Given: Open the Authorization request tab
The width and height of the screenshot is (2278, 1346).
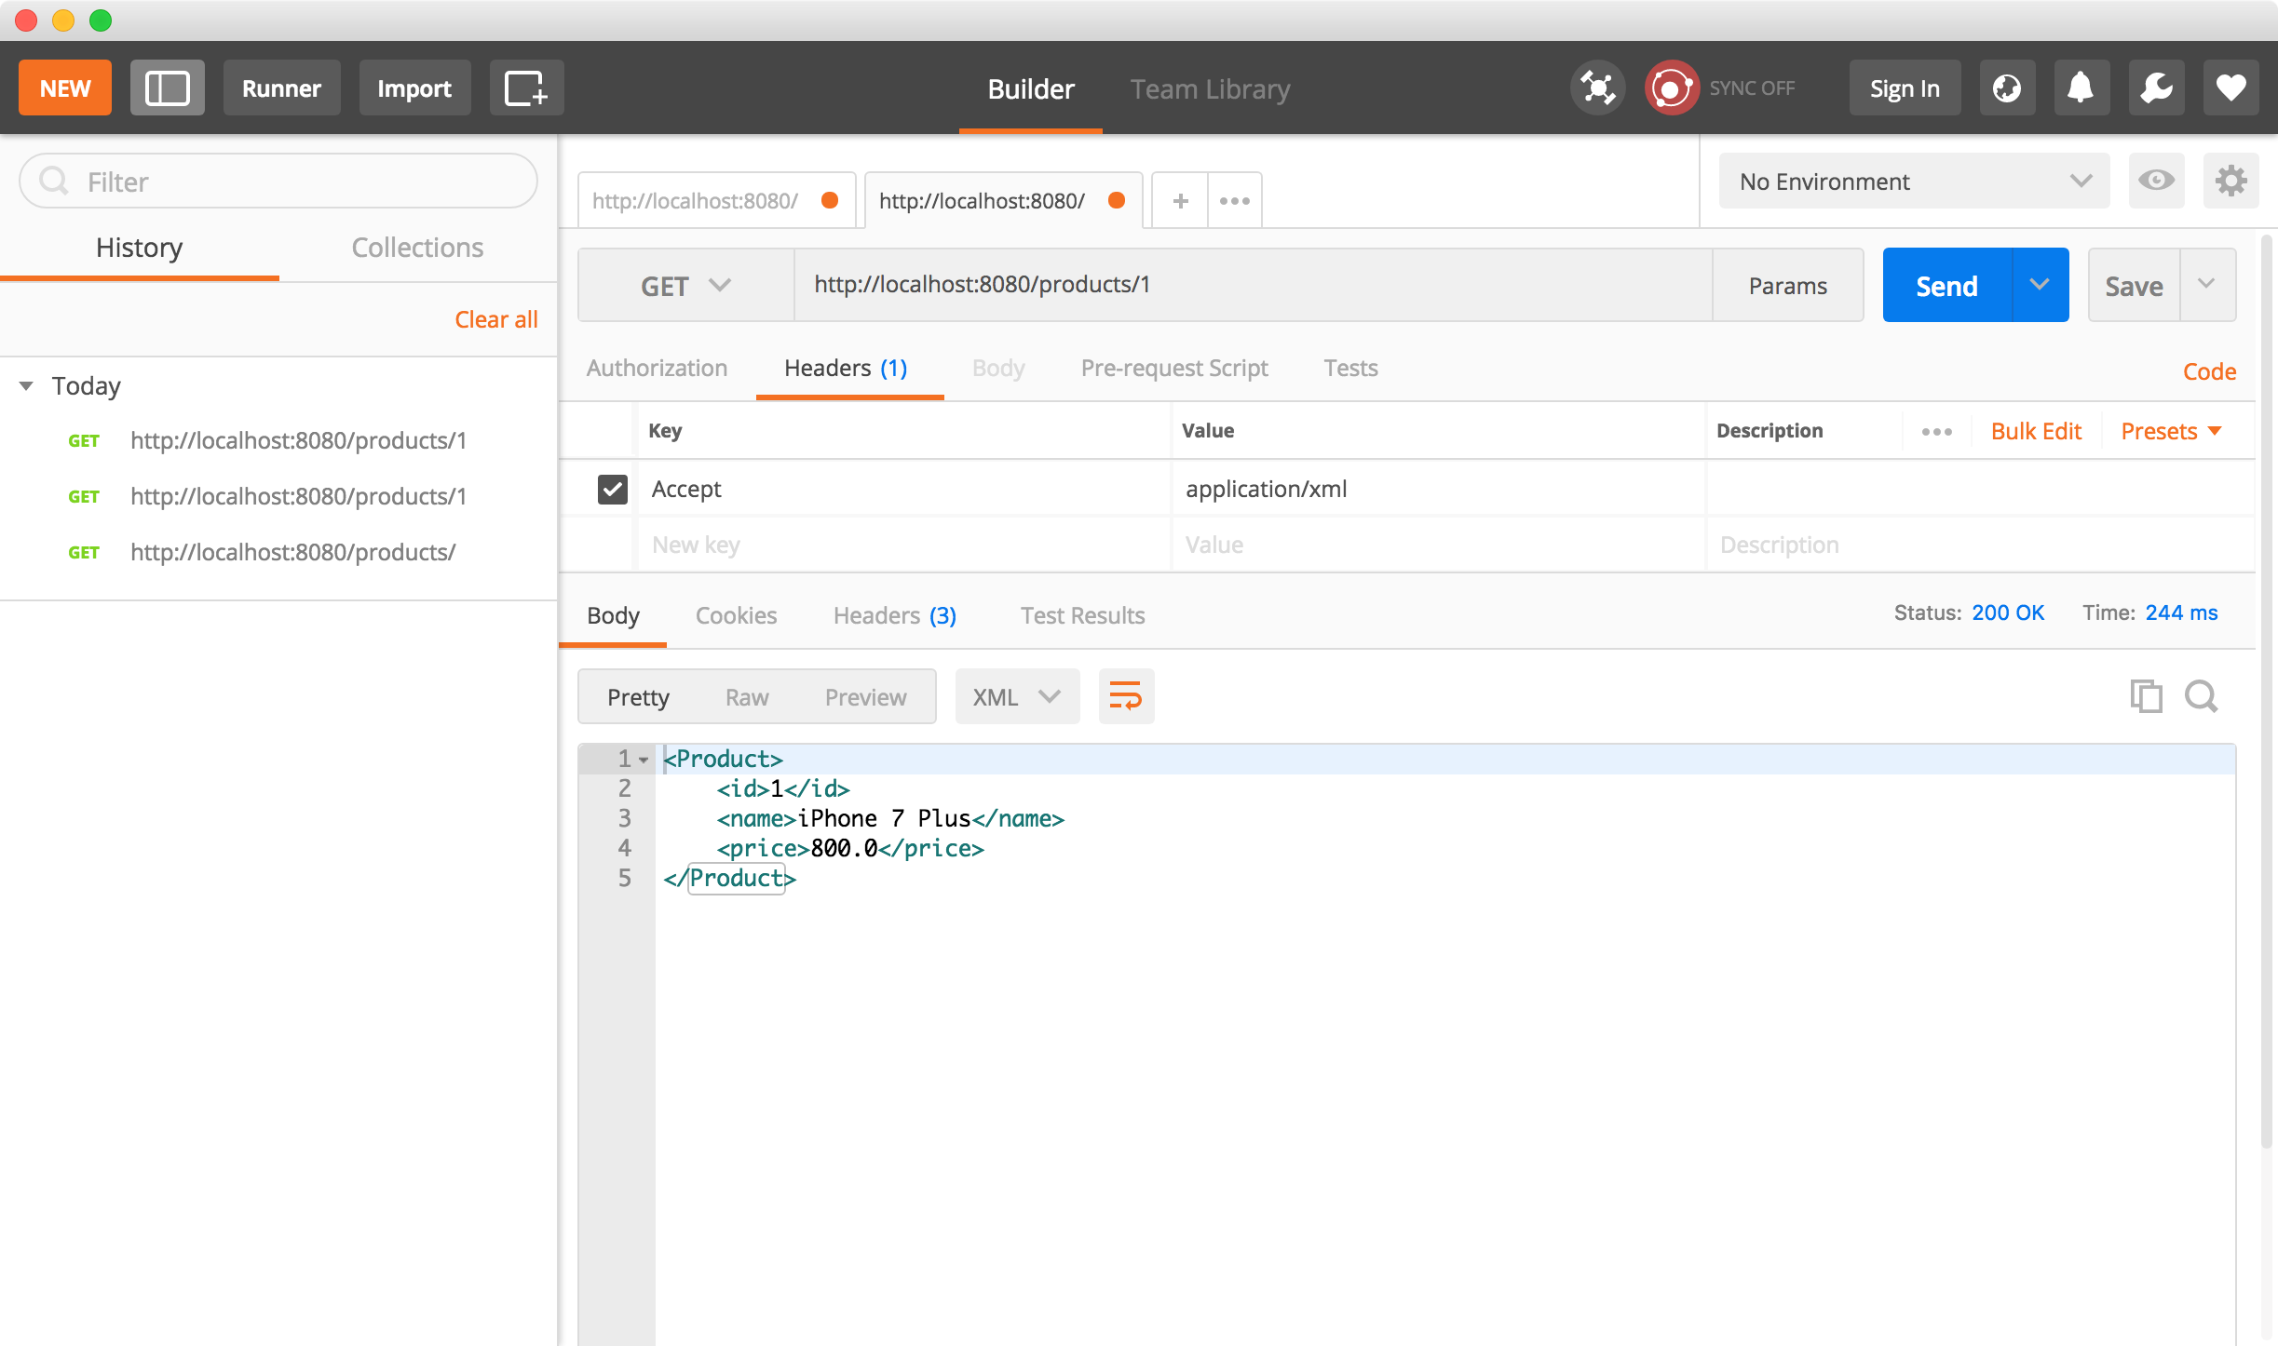Looking at the screenshot, I should pos(657,368).
